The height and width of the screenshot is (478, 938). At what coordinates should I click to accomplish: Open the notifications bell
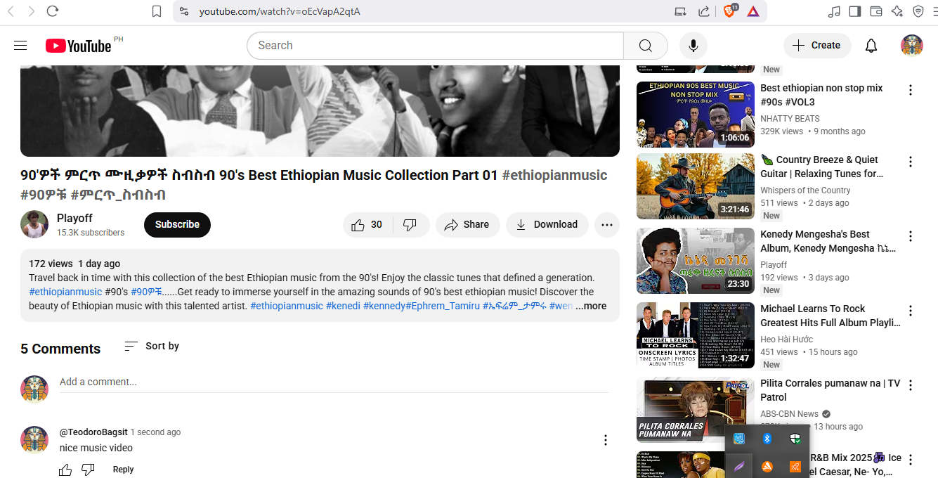coord(871,46)
